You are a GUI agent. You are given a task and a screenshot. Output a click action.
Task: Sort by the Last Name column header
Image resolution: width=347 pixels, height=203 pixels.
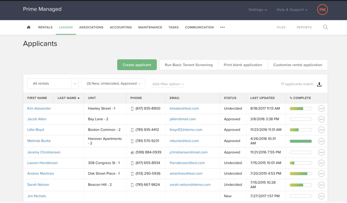point(68,98)
